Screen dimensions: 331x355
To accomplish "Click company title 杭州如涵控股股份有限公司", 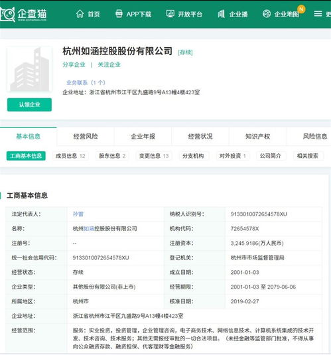I will pyautogui.click(x=117, y=51).
